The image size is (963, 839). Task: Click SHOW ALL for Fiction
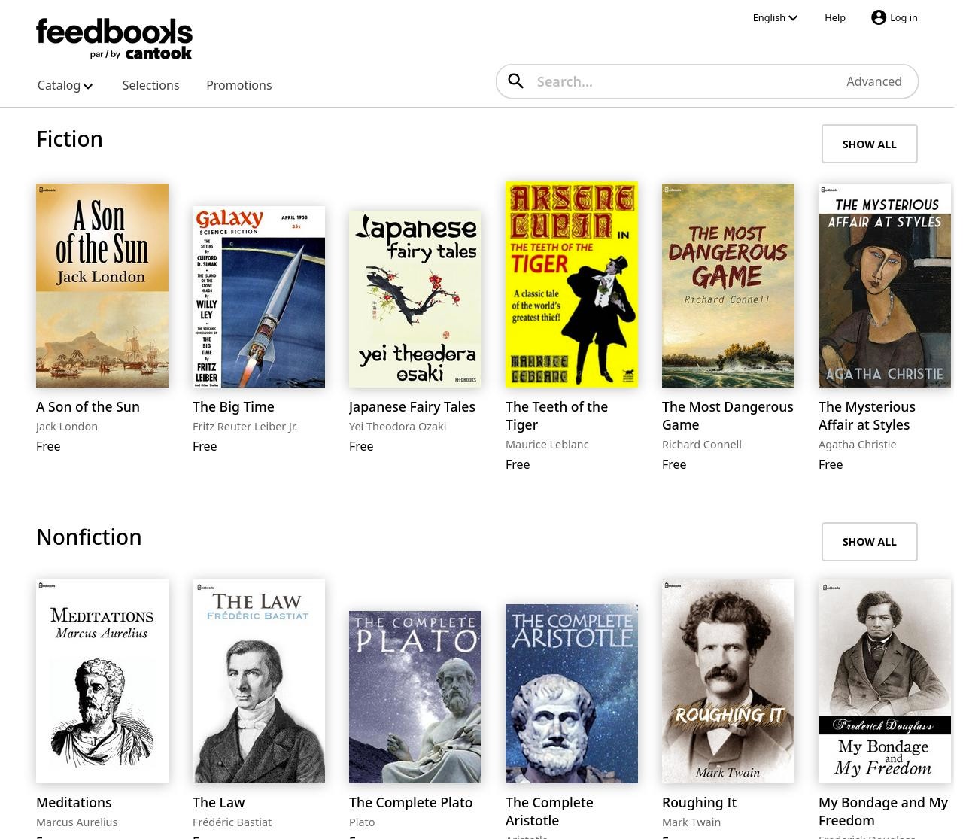click(869, 144)
